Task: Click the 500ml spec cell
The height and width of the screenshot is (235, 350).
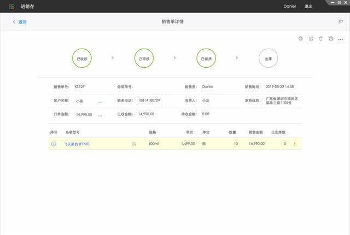Action: pyautogui.click(x=154, y=144)
